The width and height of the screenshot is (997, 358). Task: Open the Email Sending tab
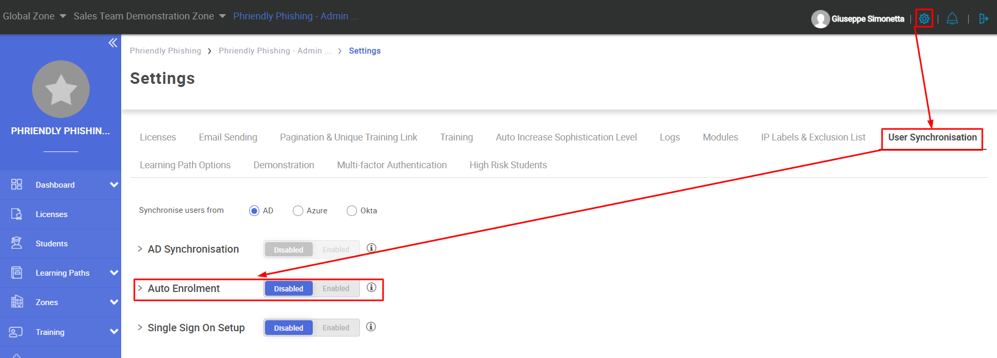pyautogui.click(x=228, y=137)
